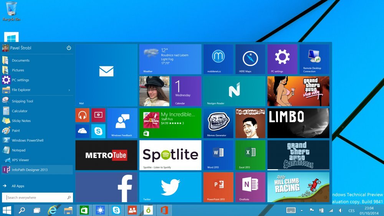Click the Search everywhere input box
Viewport: 384px width, 216px height.
point(38,198)
